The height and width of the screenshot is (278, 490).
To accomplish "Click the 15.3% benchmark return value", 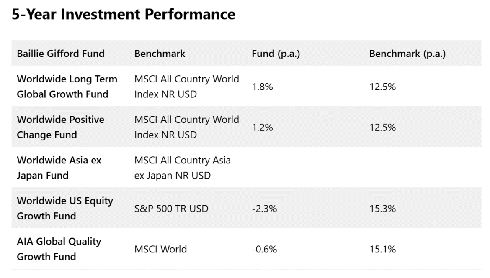I will (382, 208).
